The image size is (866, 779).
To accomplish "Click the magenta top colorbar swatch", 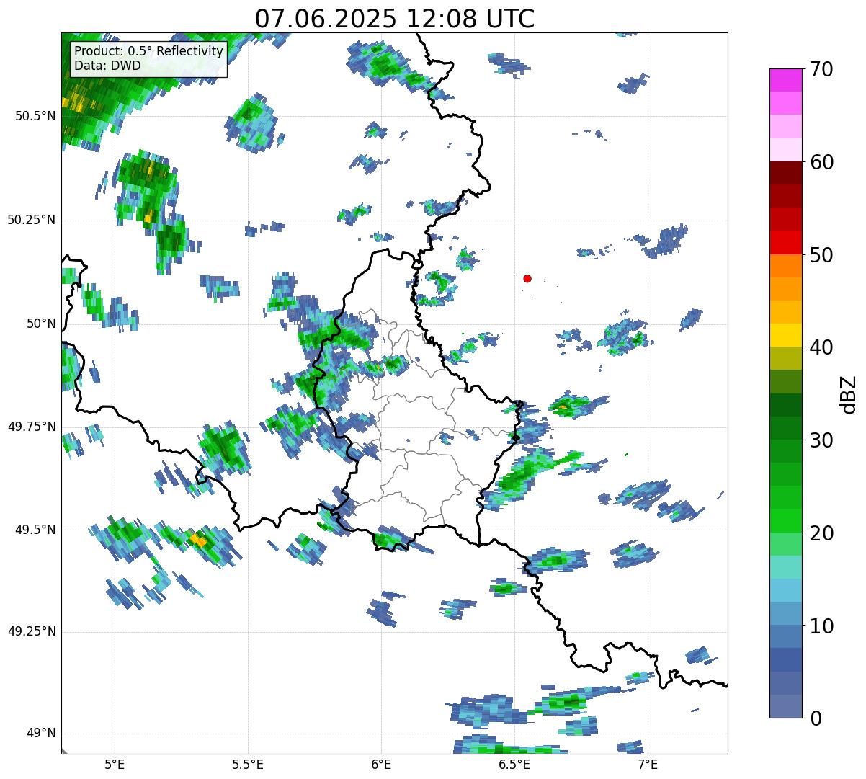I will click(785, 80).
